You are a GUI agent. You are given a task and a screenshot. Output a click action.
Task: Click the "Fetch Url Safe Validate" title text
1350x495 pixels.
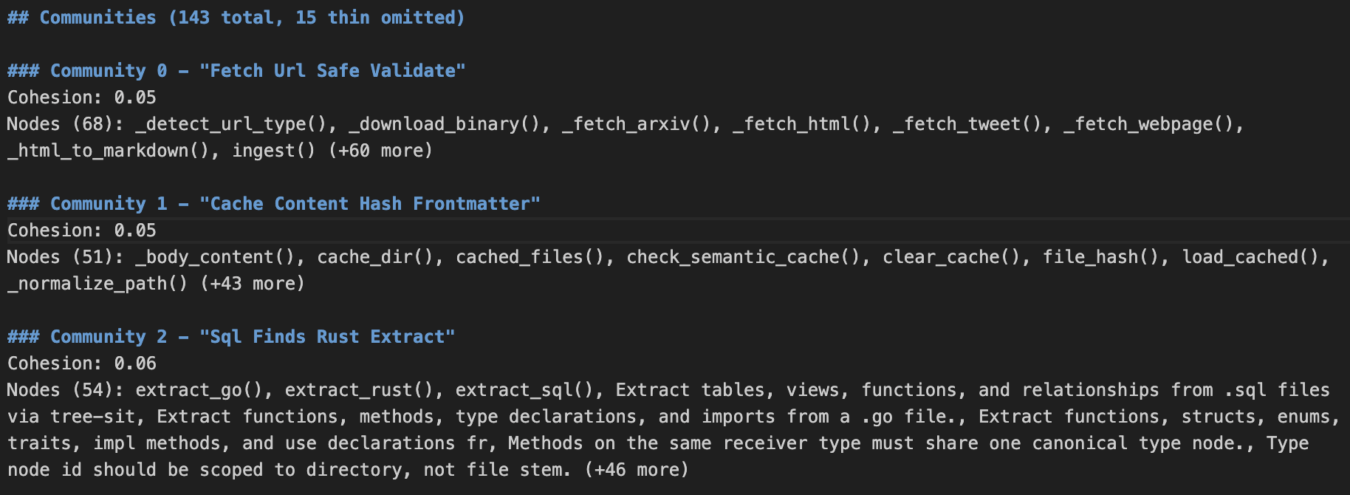point(332,71)
